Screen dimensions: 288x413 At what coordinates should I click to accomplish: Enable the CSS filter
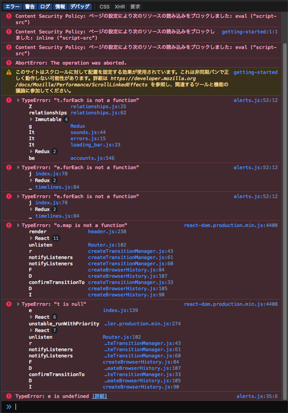(x=104, y=6)
